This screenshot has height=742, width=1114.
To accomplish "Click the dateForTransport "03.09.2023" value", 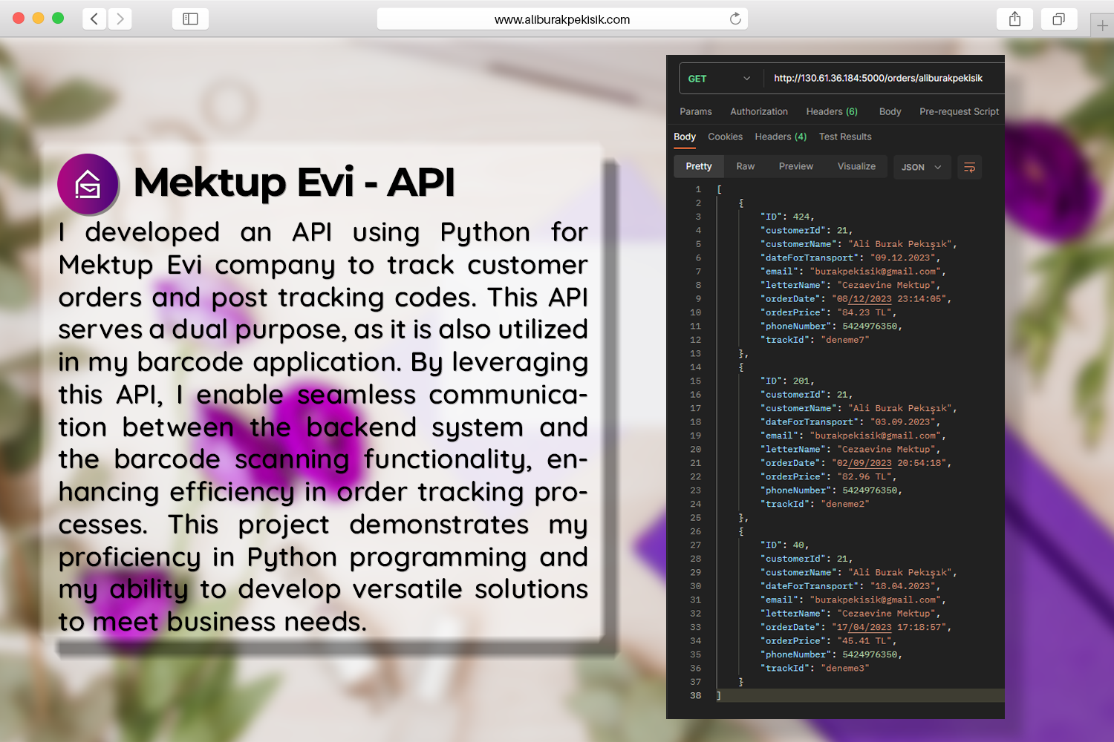I will (x=902, y=421).
